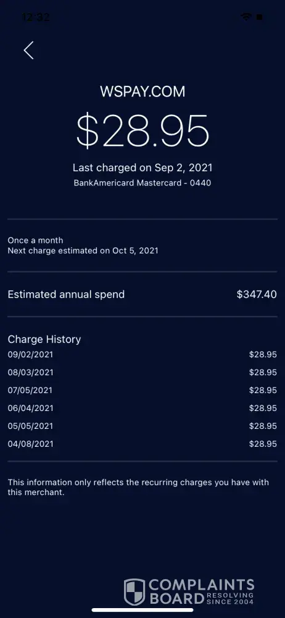
Task: Tap Next charge estimated on Oct 5, 2021
Action: pyautogui.click(x=83, y=251)
